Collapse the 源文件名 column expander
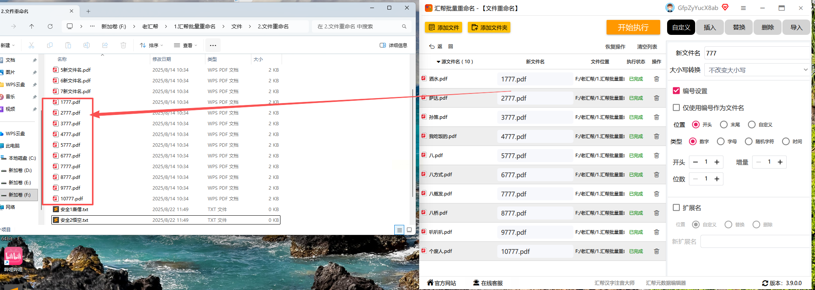 (438, 62)
